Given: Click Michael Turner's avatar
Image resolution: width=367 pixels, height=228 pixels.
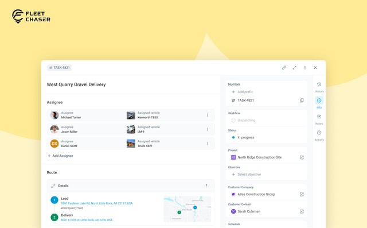Looking at the screenshot, I should pyautogui.click(x=54, y=115).
